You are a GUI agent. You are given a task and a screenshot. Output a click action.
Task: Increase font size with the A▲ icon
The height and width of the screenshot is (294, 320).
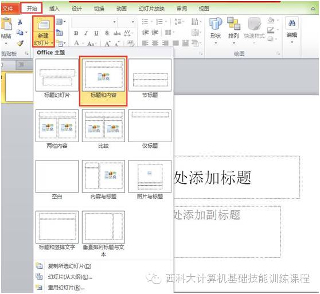tap(107, 44)
